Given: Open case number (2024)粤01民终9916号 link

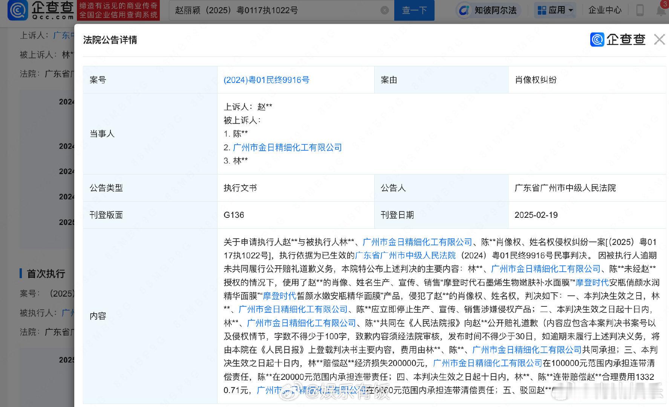Looking at the screenshot, I should tap(266, 80).
